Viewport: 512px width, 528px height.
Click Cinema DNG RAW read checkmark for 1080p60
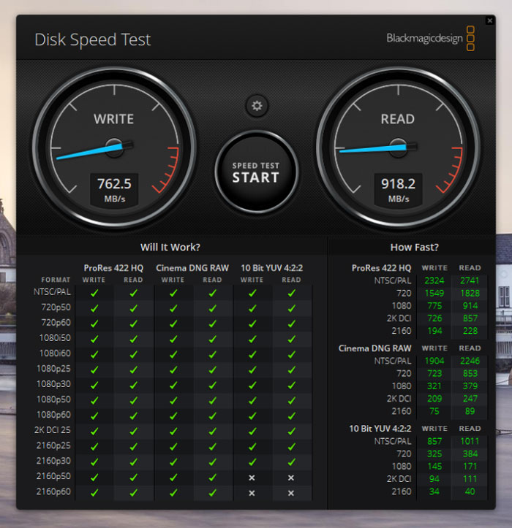212,416
